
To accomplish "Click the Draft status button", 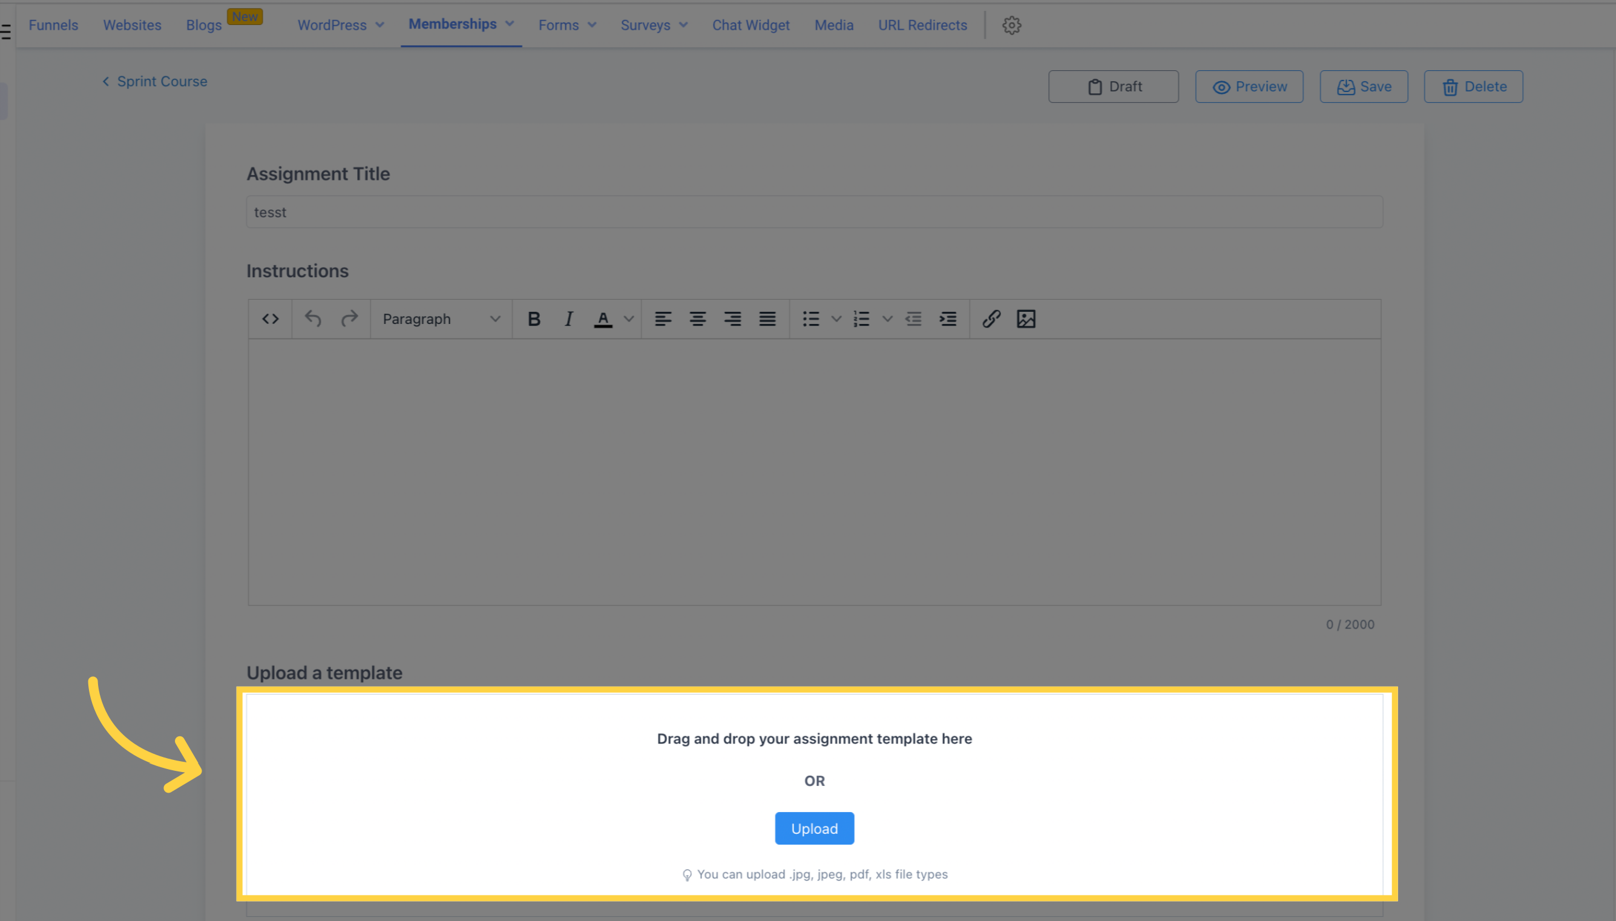I will coord(1112,87).
